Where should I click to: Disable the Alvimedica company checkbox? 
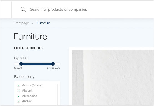pyautogui.click(x=19, y=96)
